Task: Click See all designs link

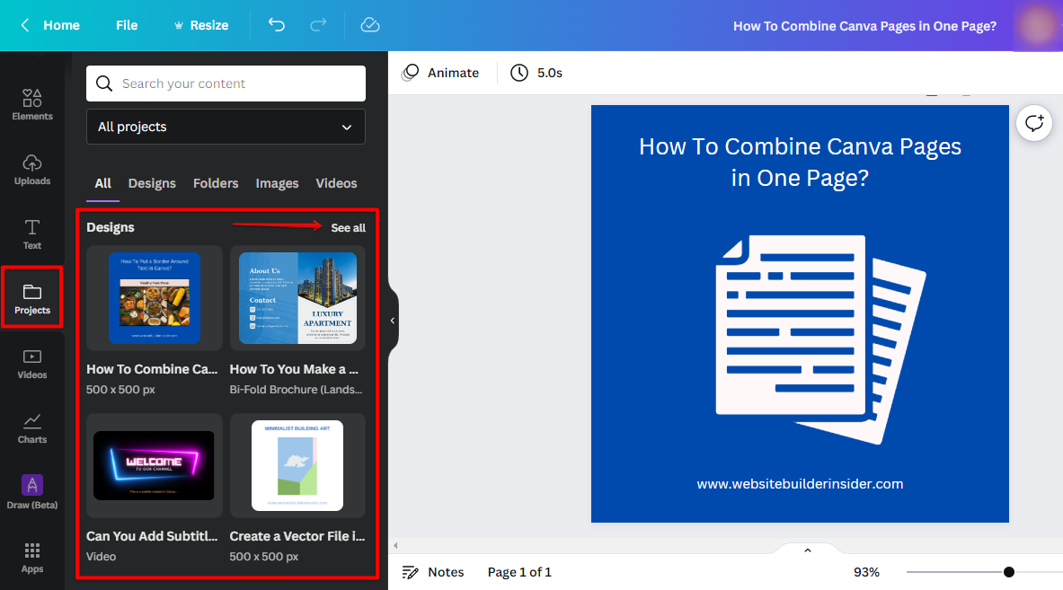Action: pyautogui.click(x=348, y=228)
